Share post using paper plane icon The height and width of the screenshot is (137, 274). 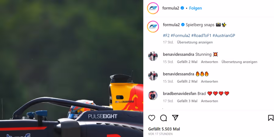[175, 118]
